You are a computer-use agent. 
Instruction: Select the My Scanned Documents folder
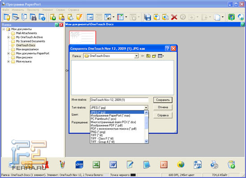30,41
